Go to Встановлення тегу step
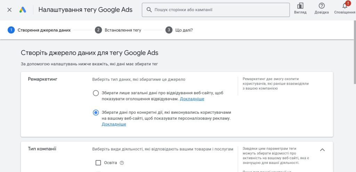Screen dimensions: 356x172 [123, 30]
